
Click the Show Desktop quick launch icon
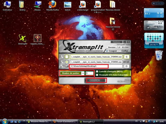[12, 122]
